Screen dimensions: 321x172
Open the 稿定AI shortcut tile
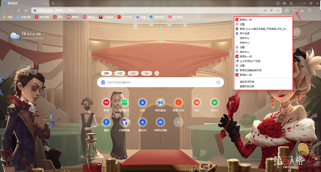[x=142, y=125]
